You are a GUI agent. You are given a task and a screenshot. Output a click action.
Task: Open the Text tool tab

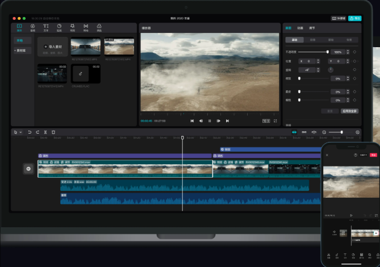pyautogui.click(x=46, y=27)
